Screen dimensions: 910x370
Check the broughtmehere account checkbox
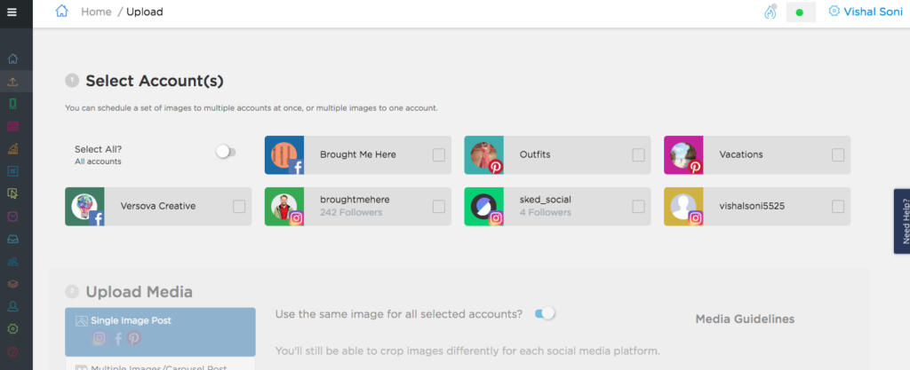coord(439,207)
